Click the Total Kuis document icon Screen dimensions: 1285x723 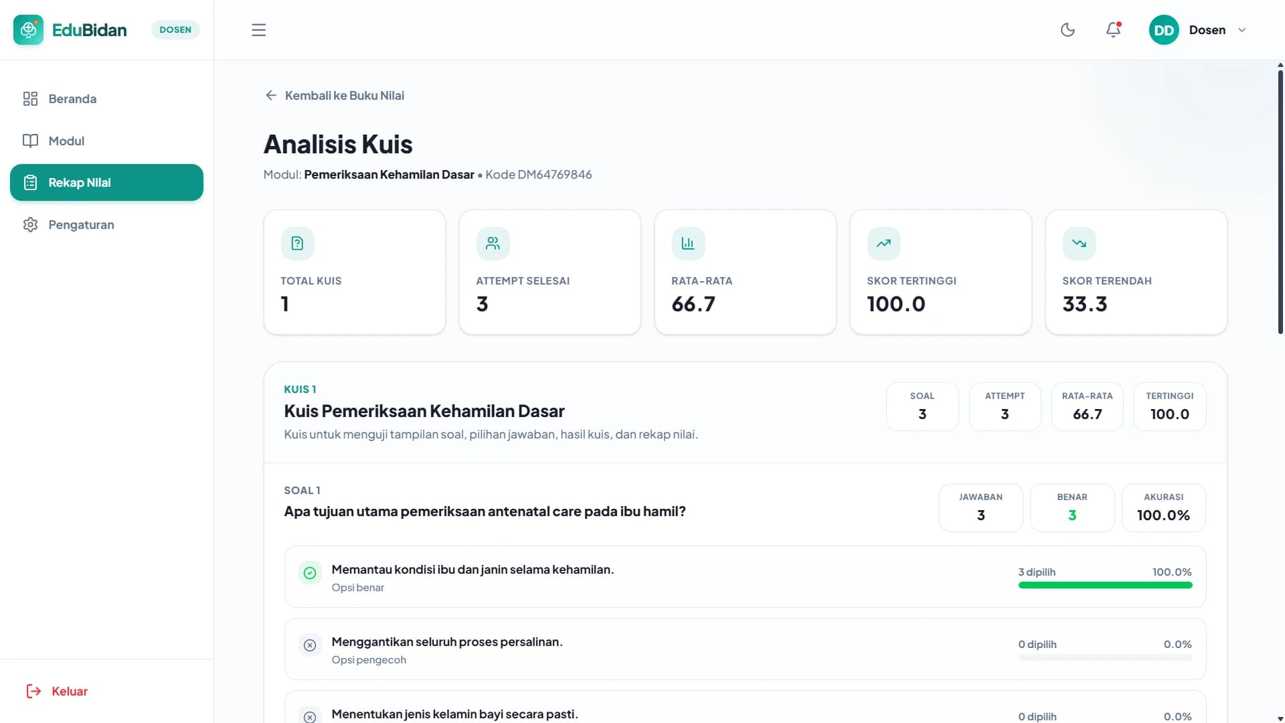297,244
